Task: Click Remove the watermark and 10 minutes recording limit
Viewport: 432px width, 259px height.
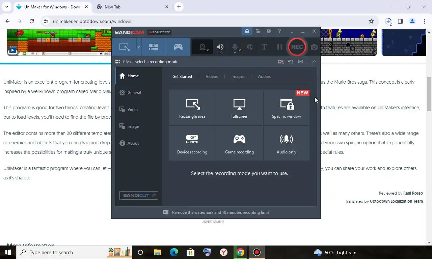Action: (220, 212)
